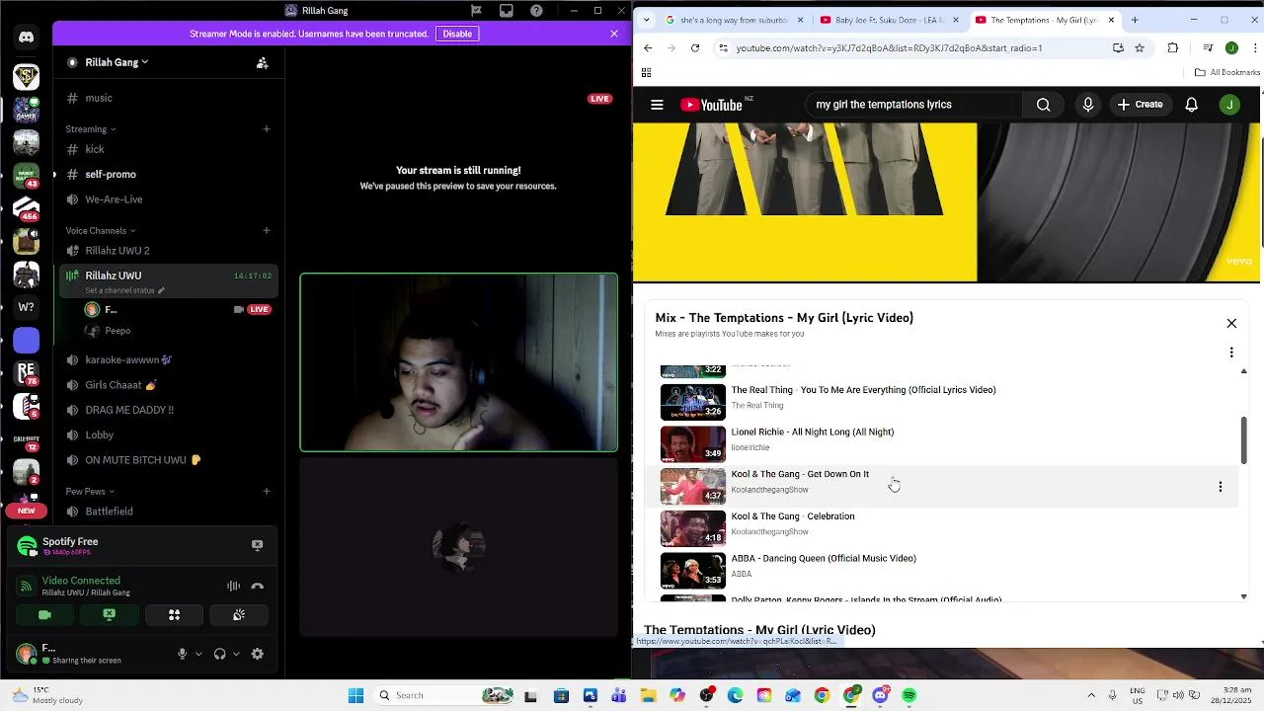The image size is (1264, 711).
Task: Open a new Chrome tab
Action: [x=1135, y=20]
